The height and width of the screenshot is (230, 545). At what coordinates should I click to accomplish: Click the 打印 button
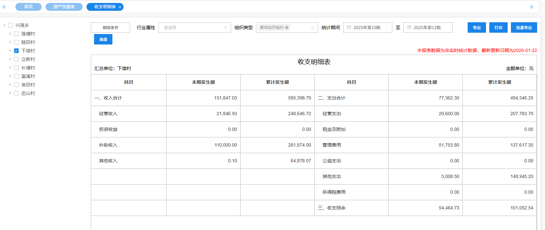tap(498, 27)
